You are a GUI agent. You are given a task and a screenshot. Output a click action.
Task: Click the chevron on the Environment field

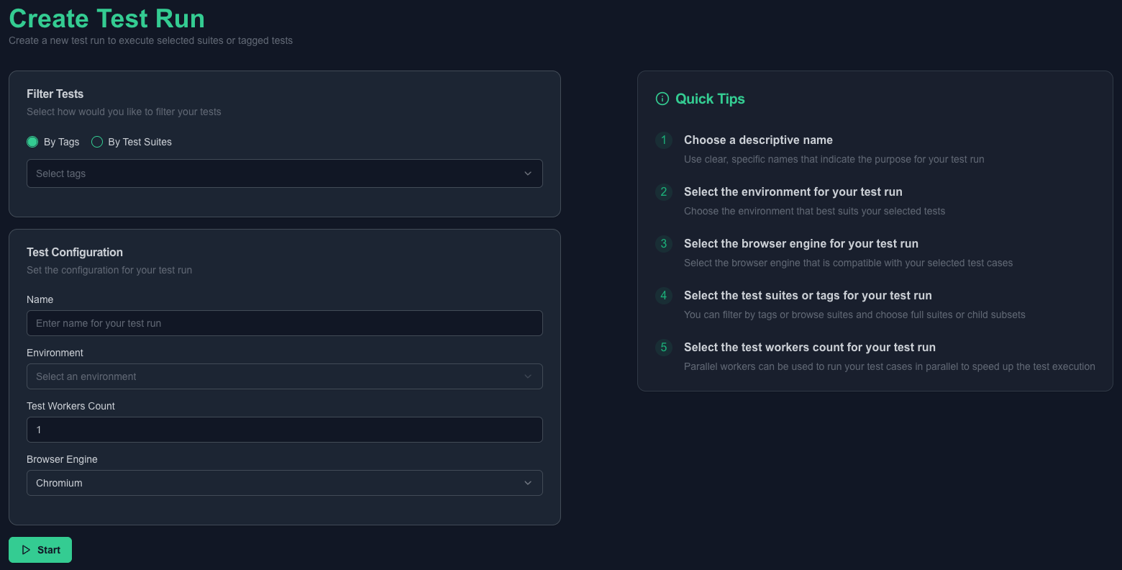[527, 376]
